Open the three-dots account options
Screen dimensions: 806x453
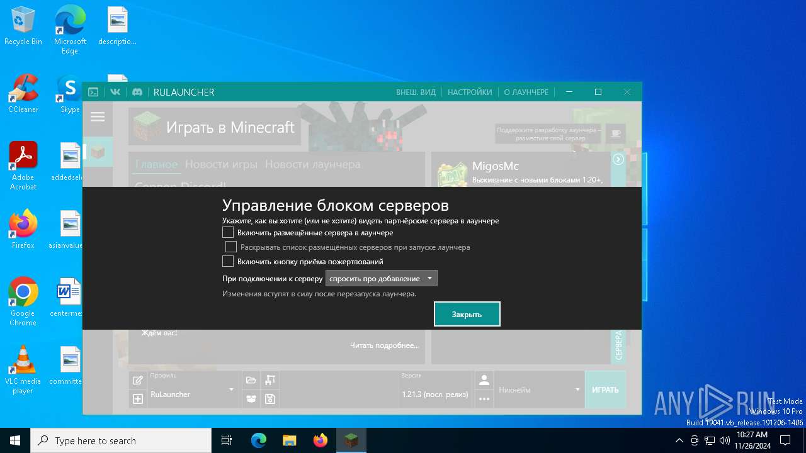pyautogui.click(x=484, y=398)
